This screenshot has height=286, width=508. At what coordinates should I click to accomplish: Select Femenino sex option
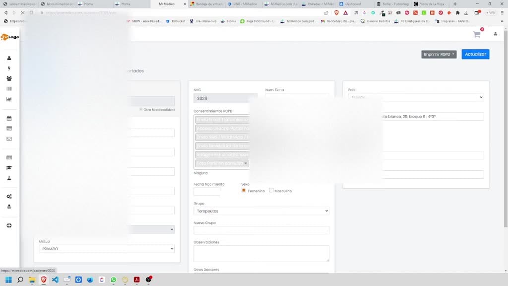[244, 190]
